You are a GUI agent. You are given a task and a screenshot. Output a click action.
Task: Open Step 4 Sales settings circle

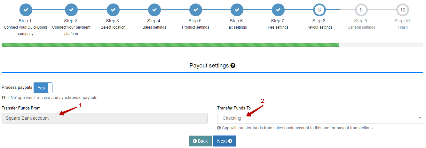(154, 10)
